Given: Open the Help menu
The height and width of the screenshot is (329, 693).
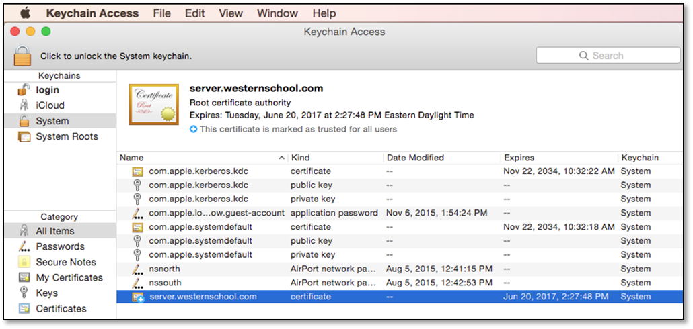Looking at the screenshot, I should (x=324, y=13).
